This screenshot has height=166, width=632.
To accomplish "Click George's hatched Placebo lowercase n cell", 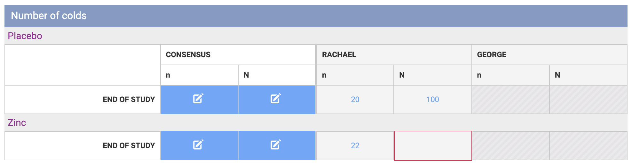I will coord(510,100).
